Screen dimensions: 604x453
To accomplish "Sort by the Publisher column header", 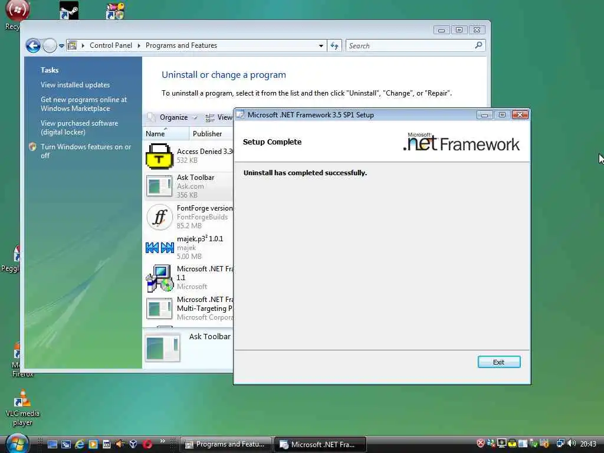I will coord(211,134).
